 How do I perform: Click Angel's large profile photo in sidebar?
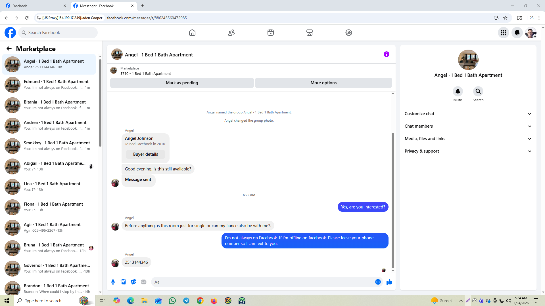pos(468,60)
